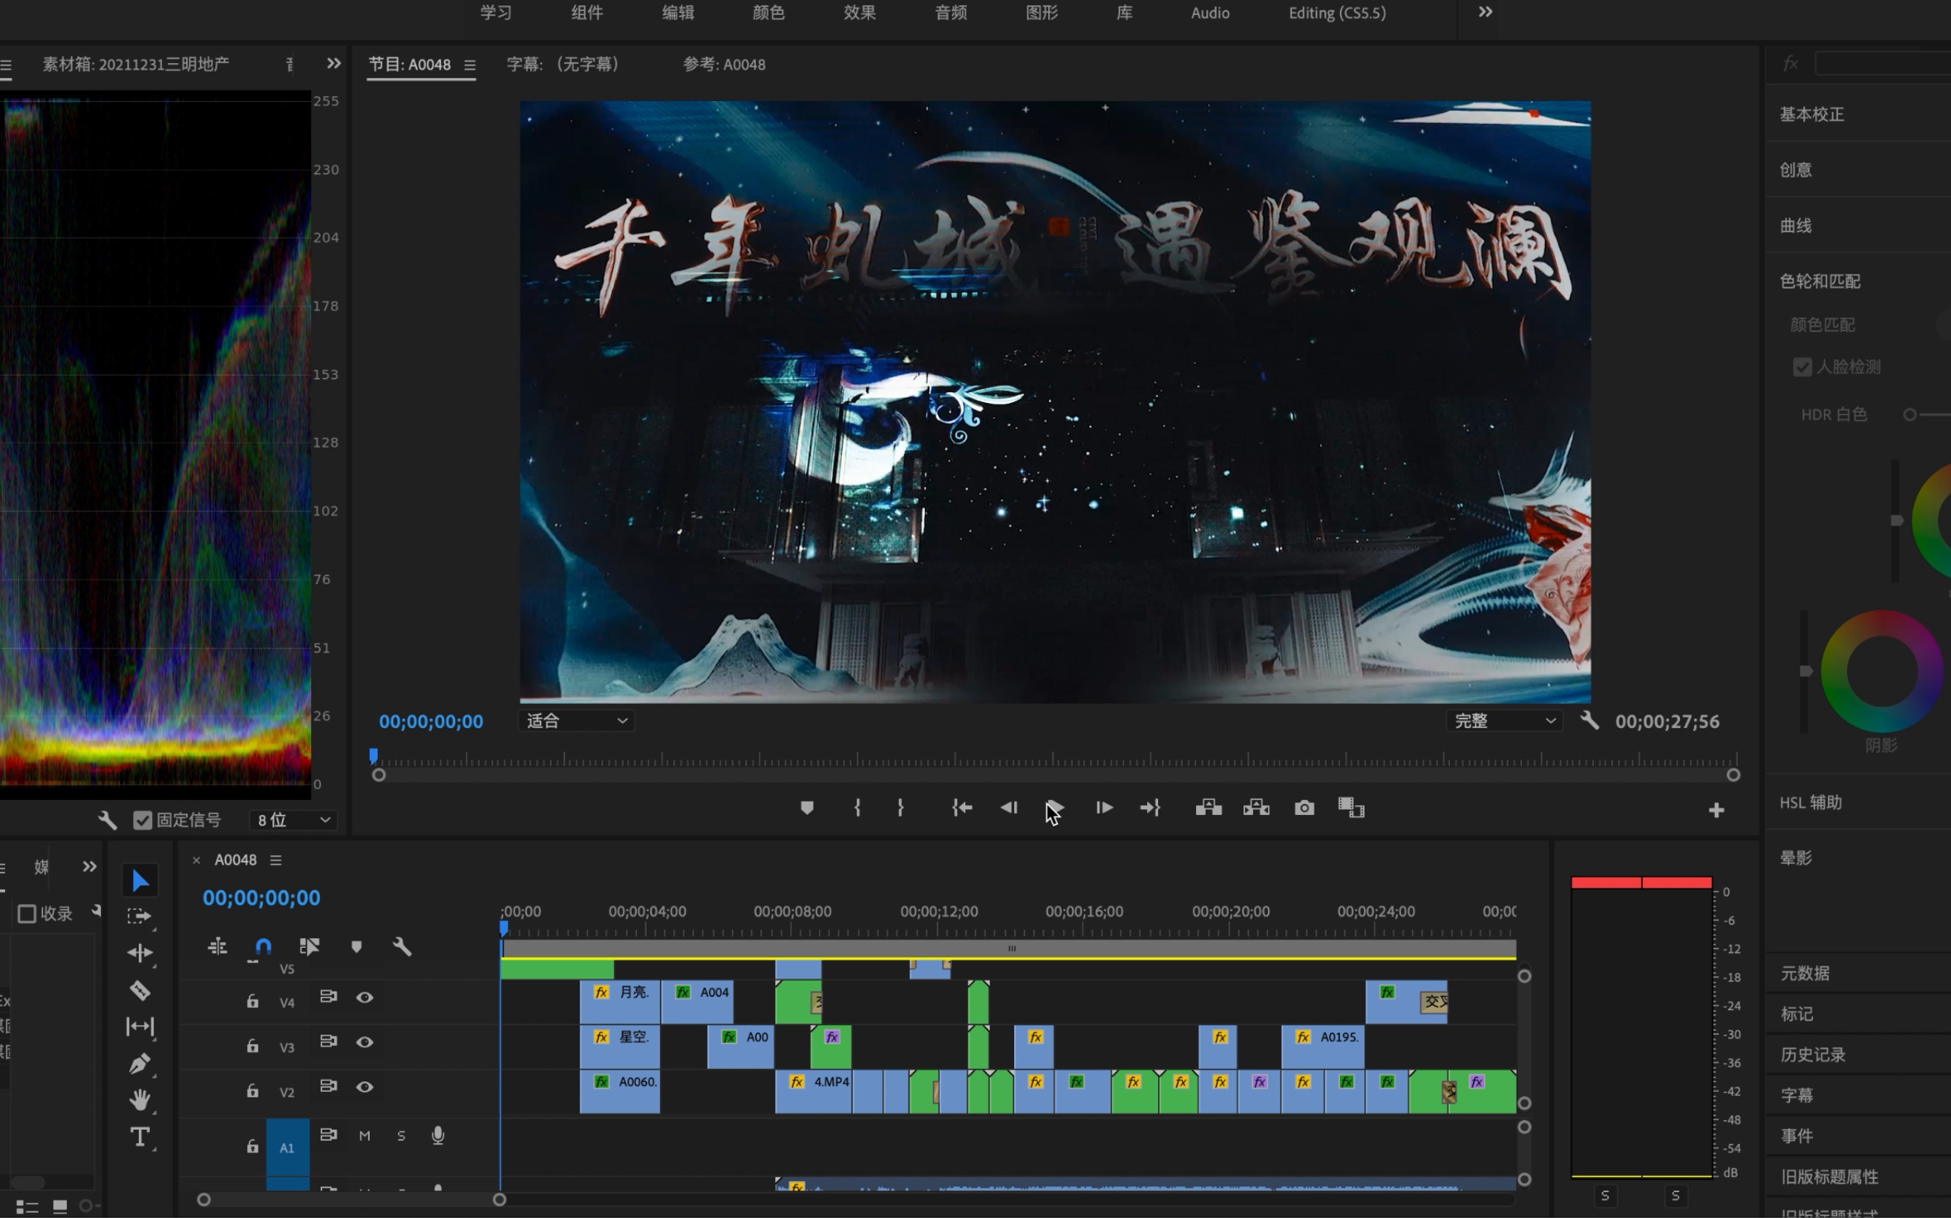The image size is (1951, 1218).
Task: Open A0048 timeline panel menu
Action: pyautogui.click(x=275, y=860)
